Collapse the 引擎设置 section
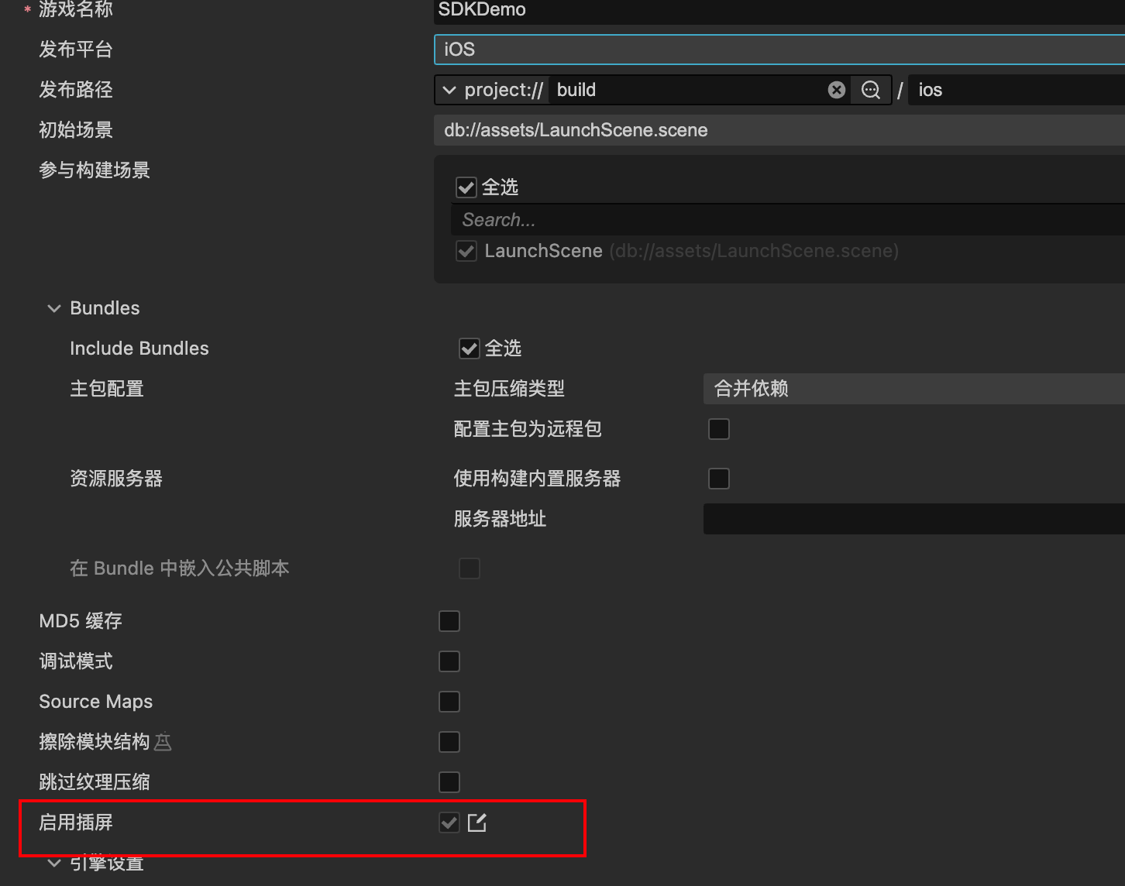The image size is (1125, 886). pos(54,863)
